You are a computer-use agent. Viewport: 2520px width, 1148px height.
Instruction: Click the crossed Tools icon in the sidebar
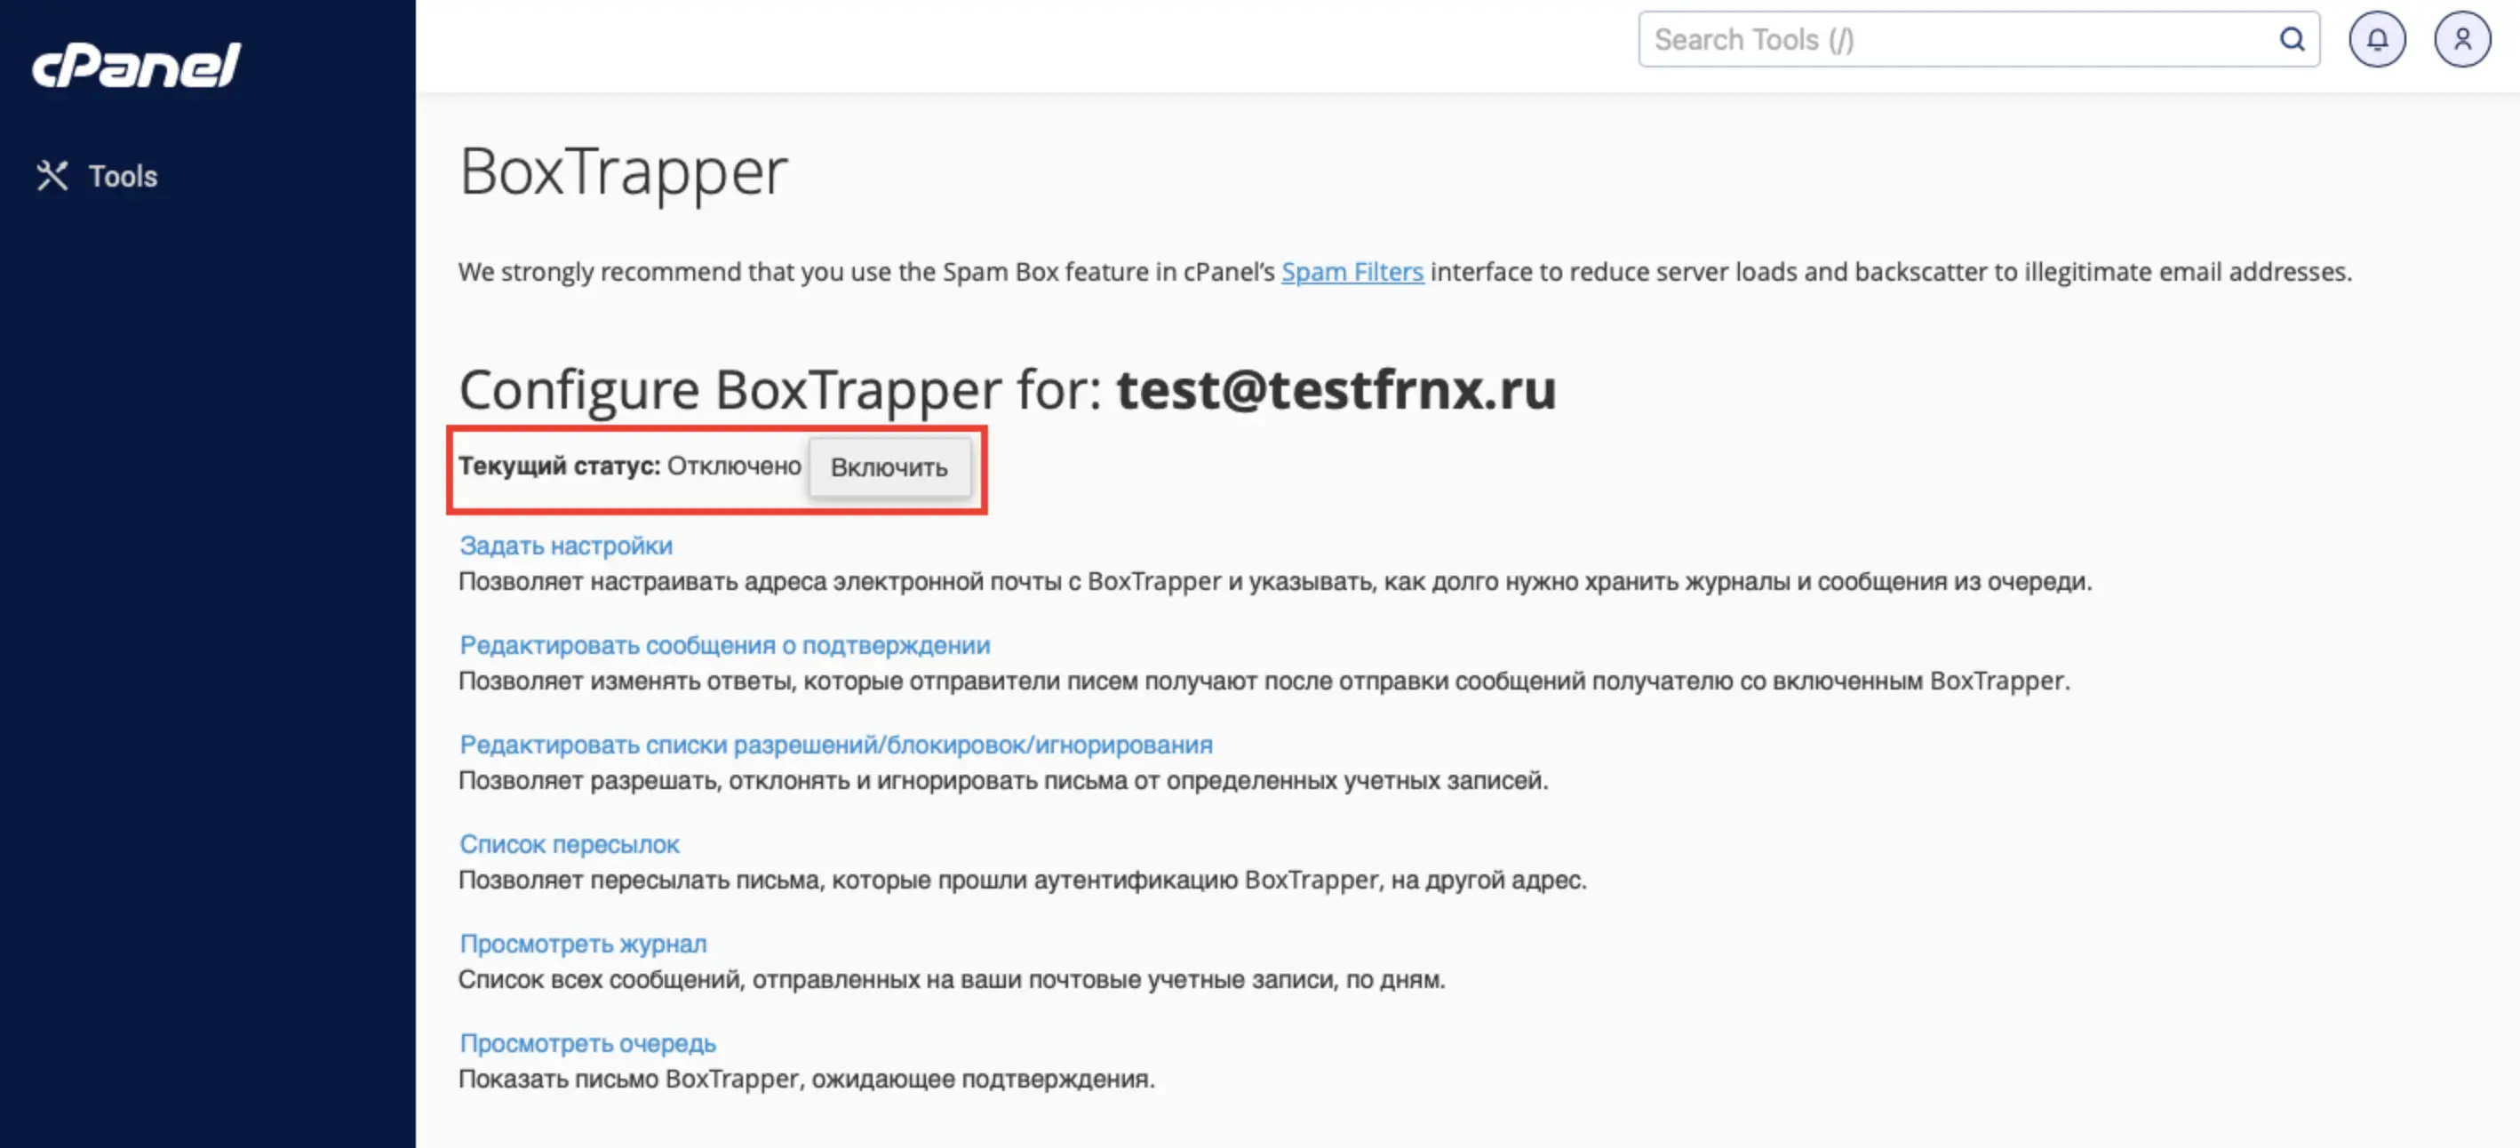coord(52,176)
